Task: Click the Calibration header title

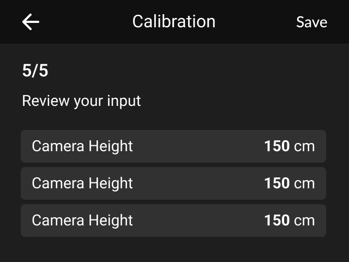Action: pyautogui.click(x=174, y=22)
